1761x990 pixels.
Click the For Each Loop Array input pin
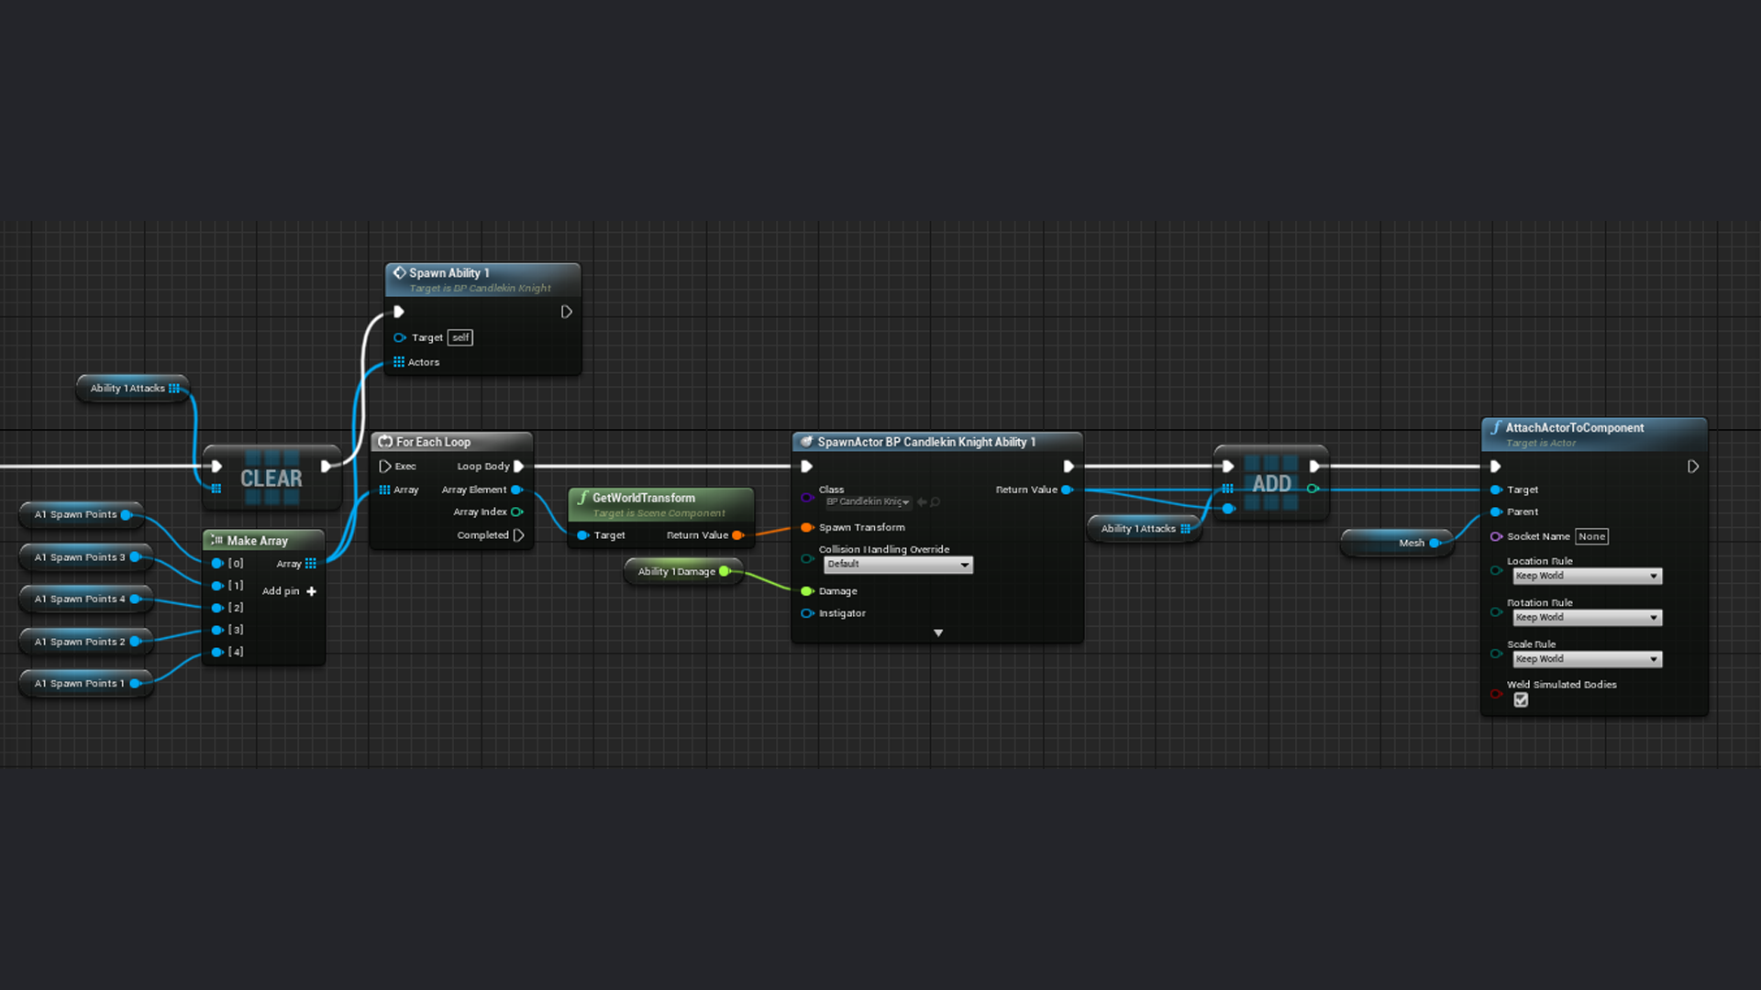[384, 489]
